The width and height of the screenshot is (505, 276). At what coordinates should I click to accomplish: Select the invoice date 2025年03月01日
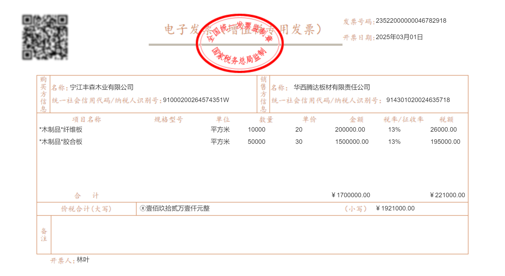tap(399, 37)
